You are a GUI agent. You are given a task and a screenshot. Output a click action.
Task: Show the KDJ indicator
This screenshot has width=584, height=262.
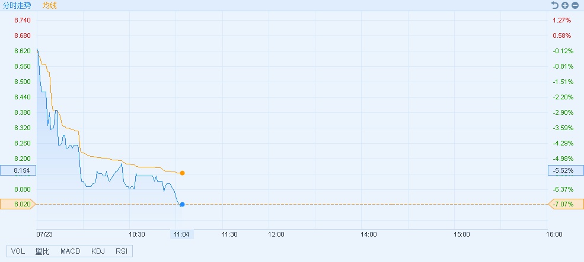tap(98, 251)
